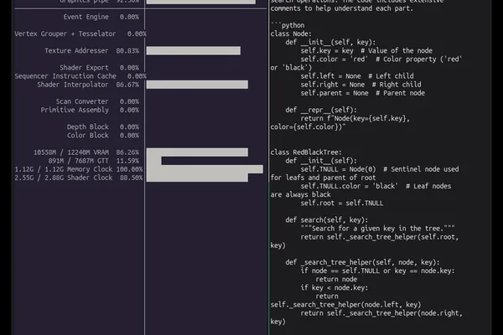Click the Sequencer Instruction Cache label
The height and width of the screenshot is (335, 503).
pyautogui.click(x=65, y=76)
